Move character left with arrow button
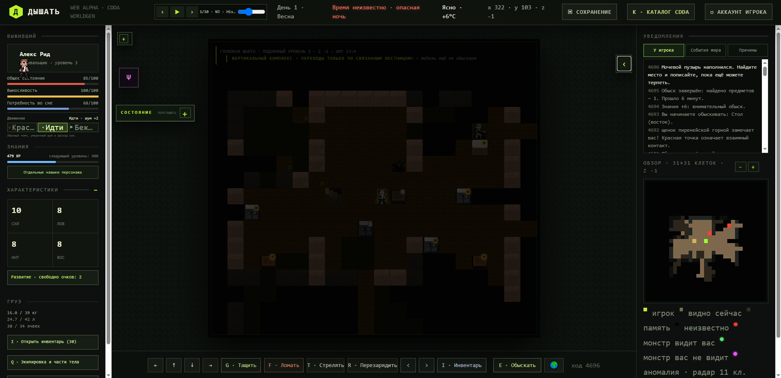This screenshot has height=378, width=781. coord(155,365)
